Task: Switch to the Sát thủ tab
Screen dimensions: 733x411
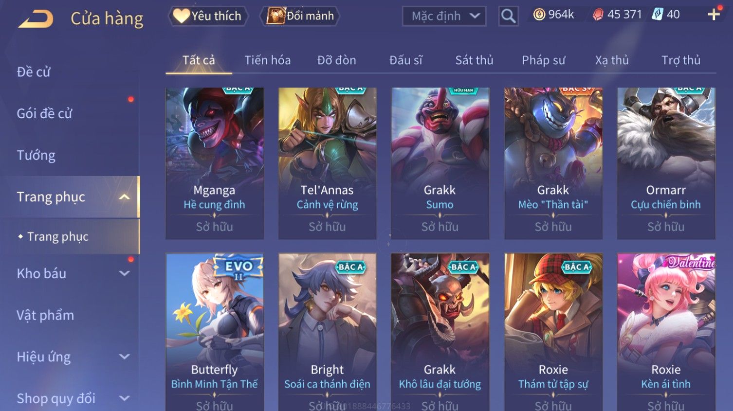Action: pyautogui.click(x=474, y=60)
